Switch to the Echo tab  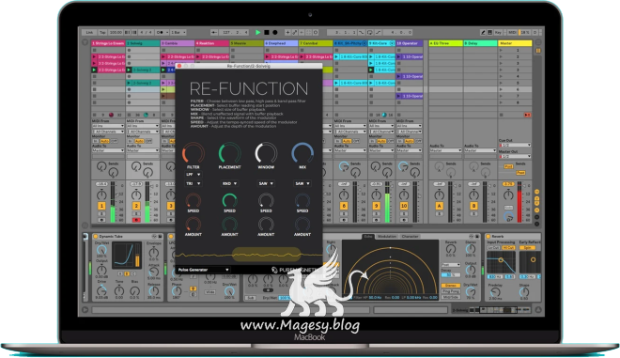click(x=368, y=237)
